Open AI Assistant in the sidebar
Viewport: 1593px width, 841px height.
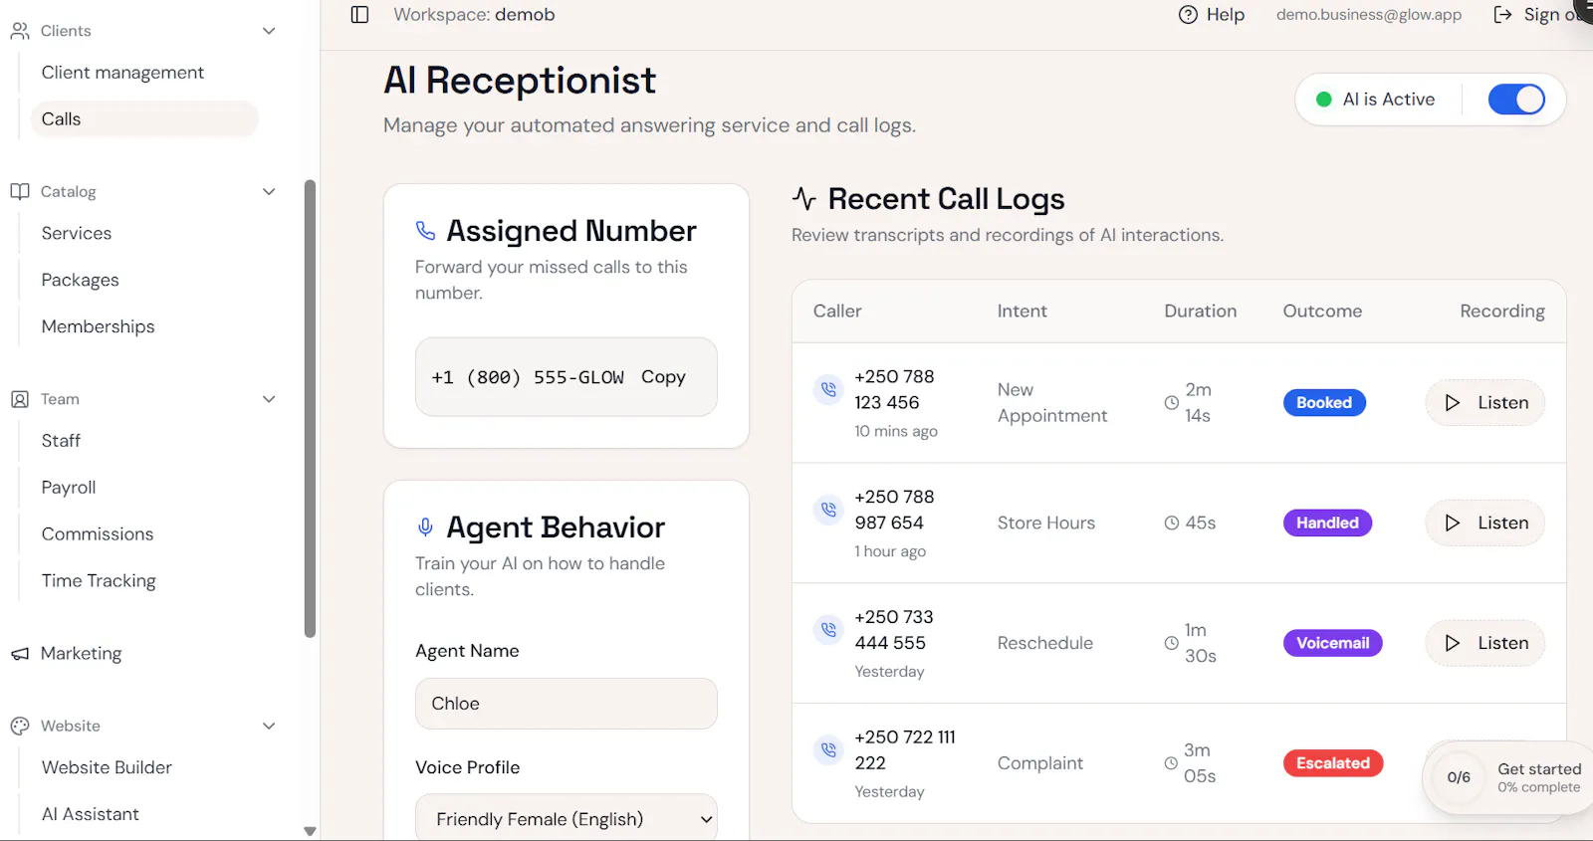[x=90, y=814]
